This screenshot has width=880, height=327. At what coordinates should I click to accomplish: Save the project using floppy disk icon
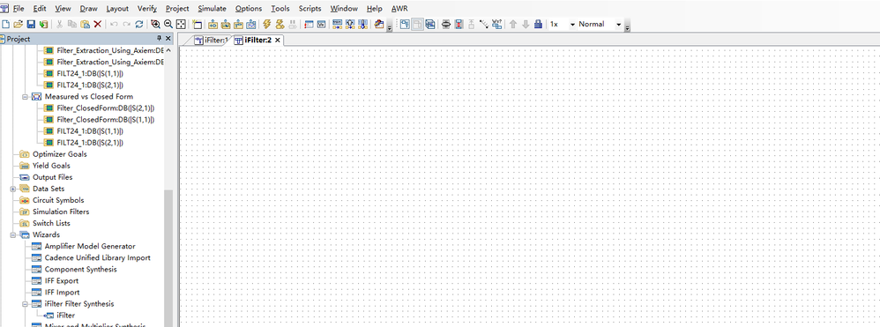tap(31, 24)
